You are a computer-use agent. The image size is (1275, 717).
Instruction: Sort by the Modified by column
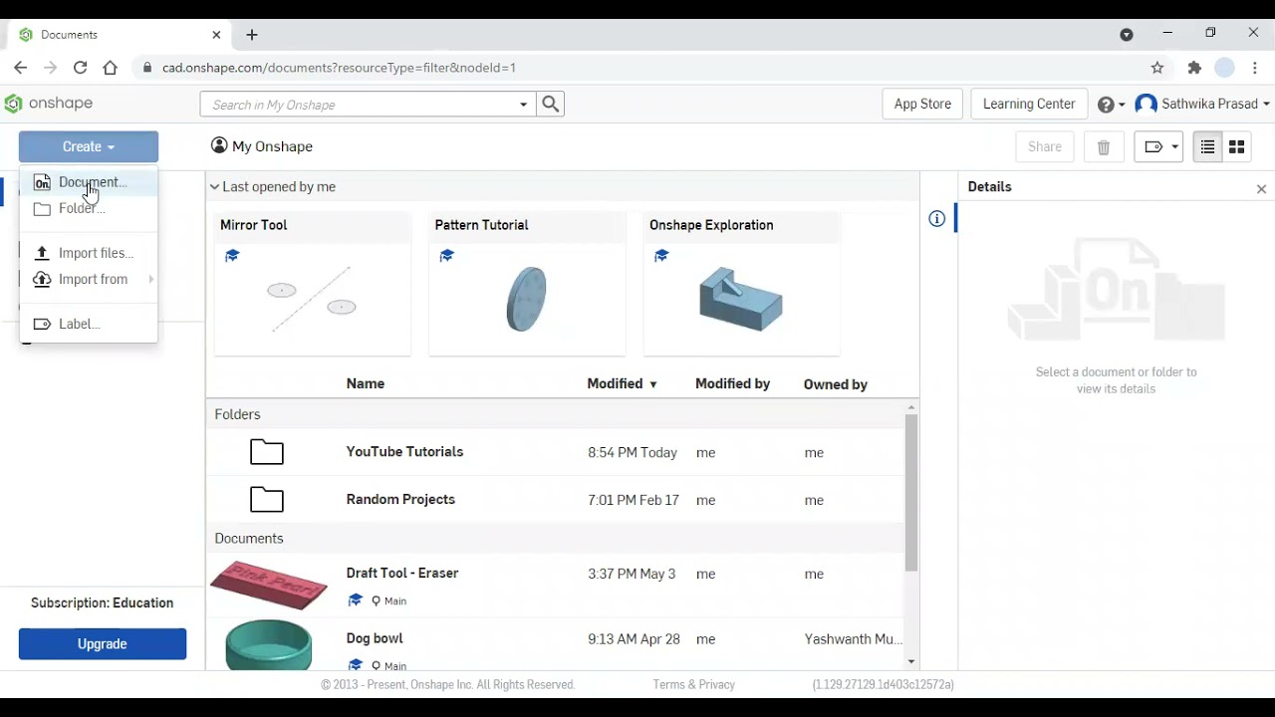[x=732, y=383]
